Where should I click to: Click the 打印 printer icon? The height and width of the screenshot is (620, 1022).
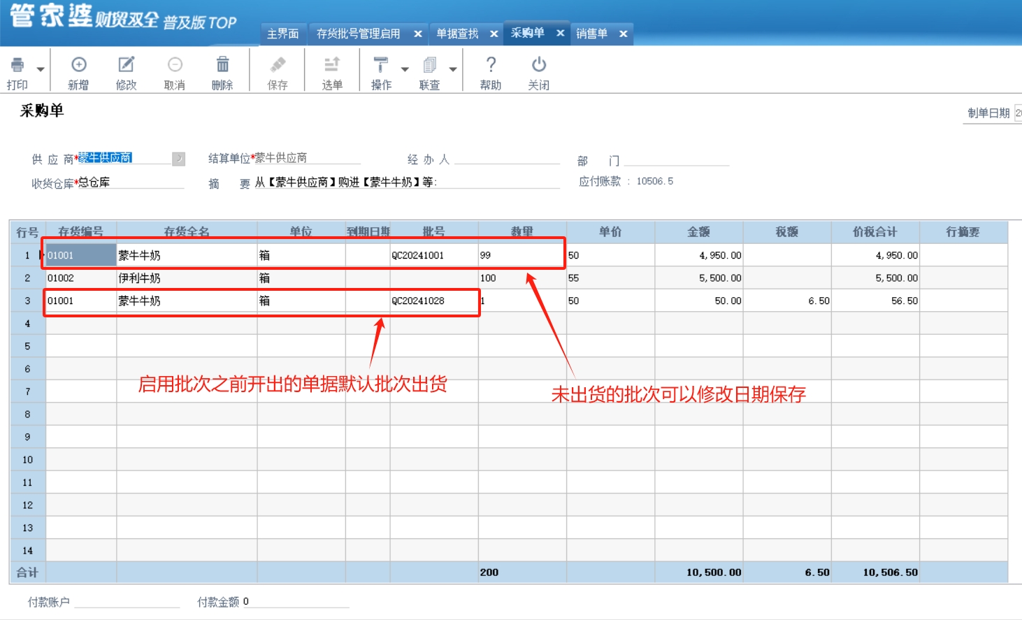[x=17, y=65]
